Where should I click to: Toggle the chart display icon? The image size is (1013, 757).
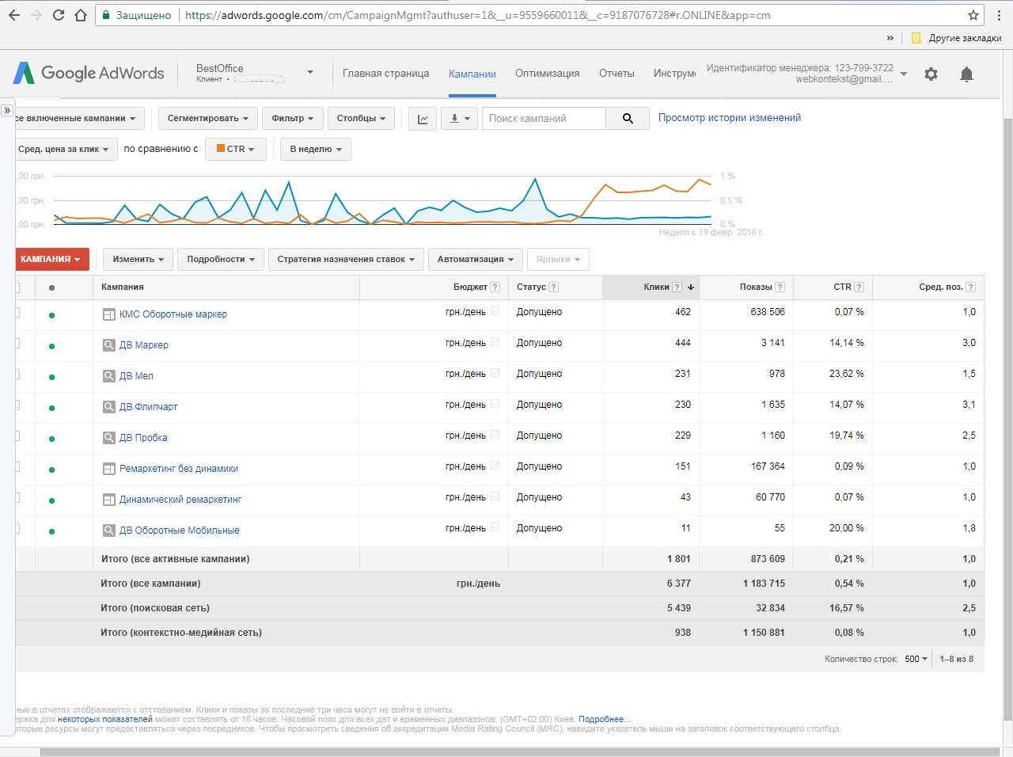423,119
